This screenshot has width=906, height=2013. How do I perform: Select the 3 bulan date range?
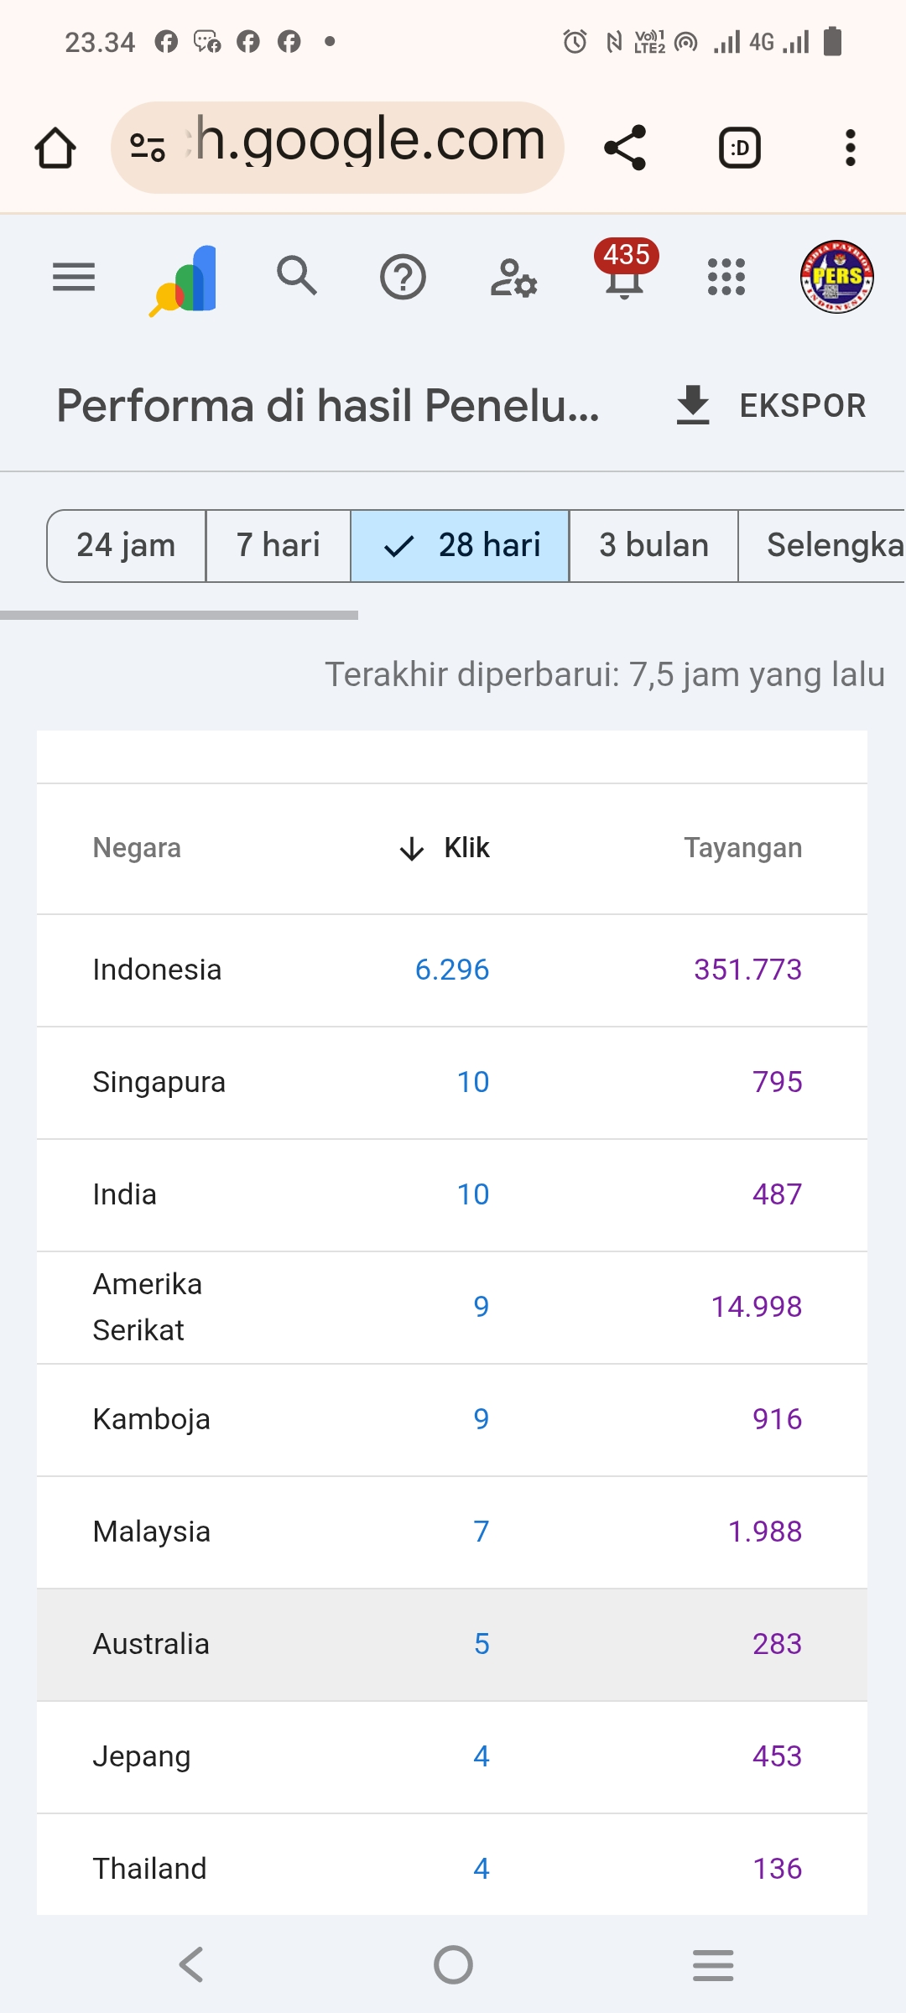pos(653,545)
